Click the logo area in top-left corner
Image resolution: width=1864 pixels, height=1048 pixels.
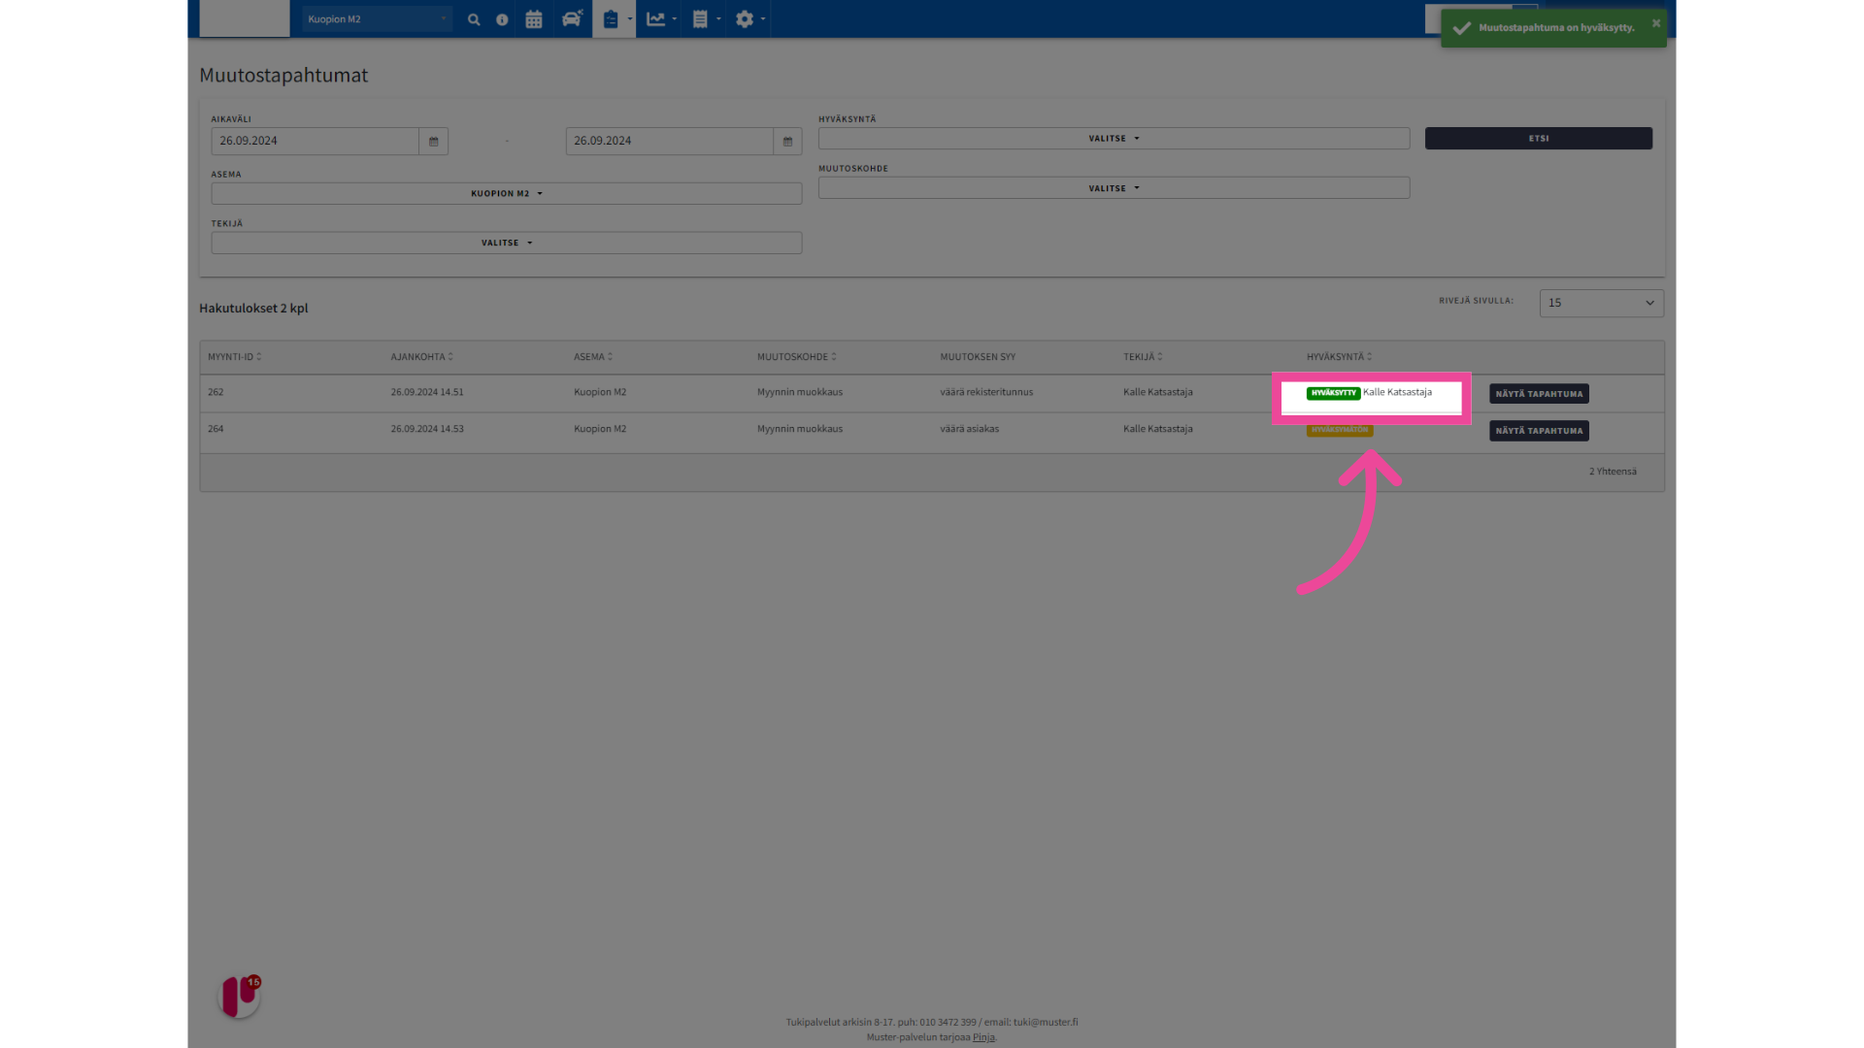(x=245, y=18)
